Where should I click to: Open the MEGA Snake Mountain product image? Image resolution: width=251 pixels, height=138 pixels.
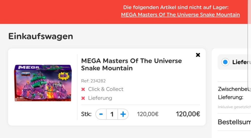point(43,83)
